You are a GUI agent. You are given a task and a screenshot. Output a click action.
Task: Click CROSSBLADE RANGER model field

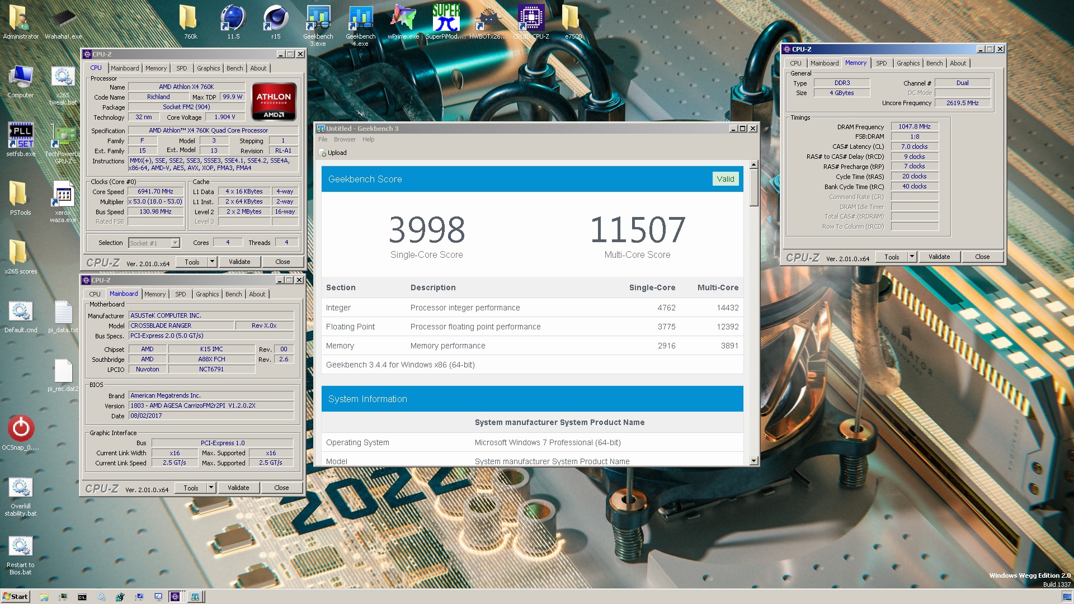tap(180, 325)
